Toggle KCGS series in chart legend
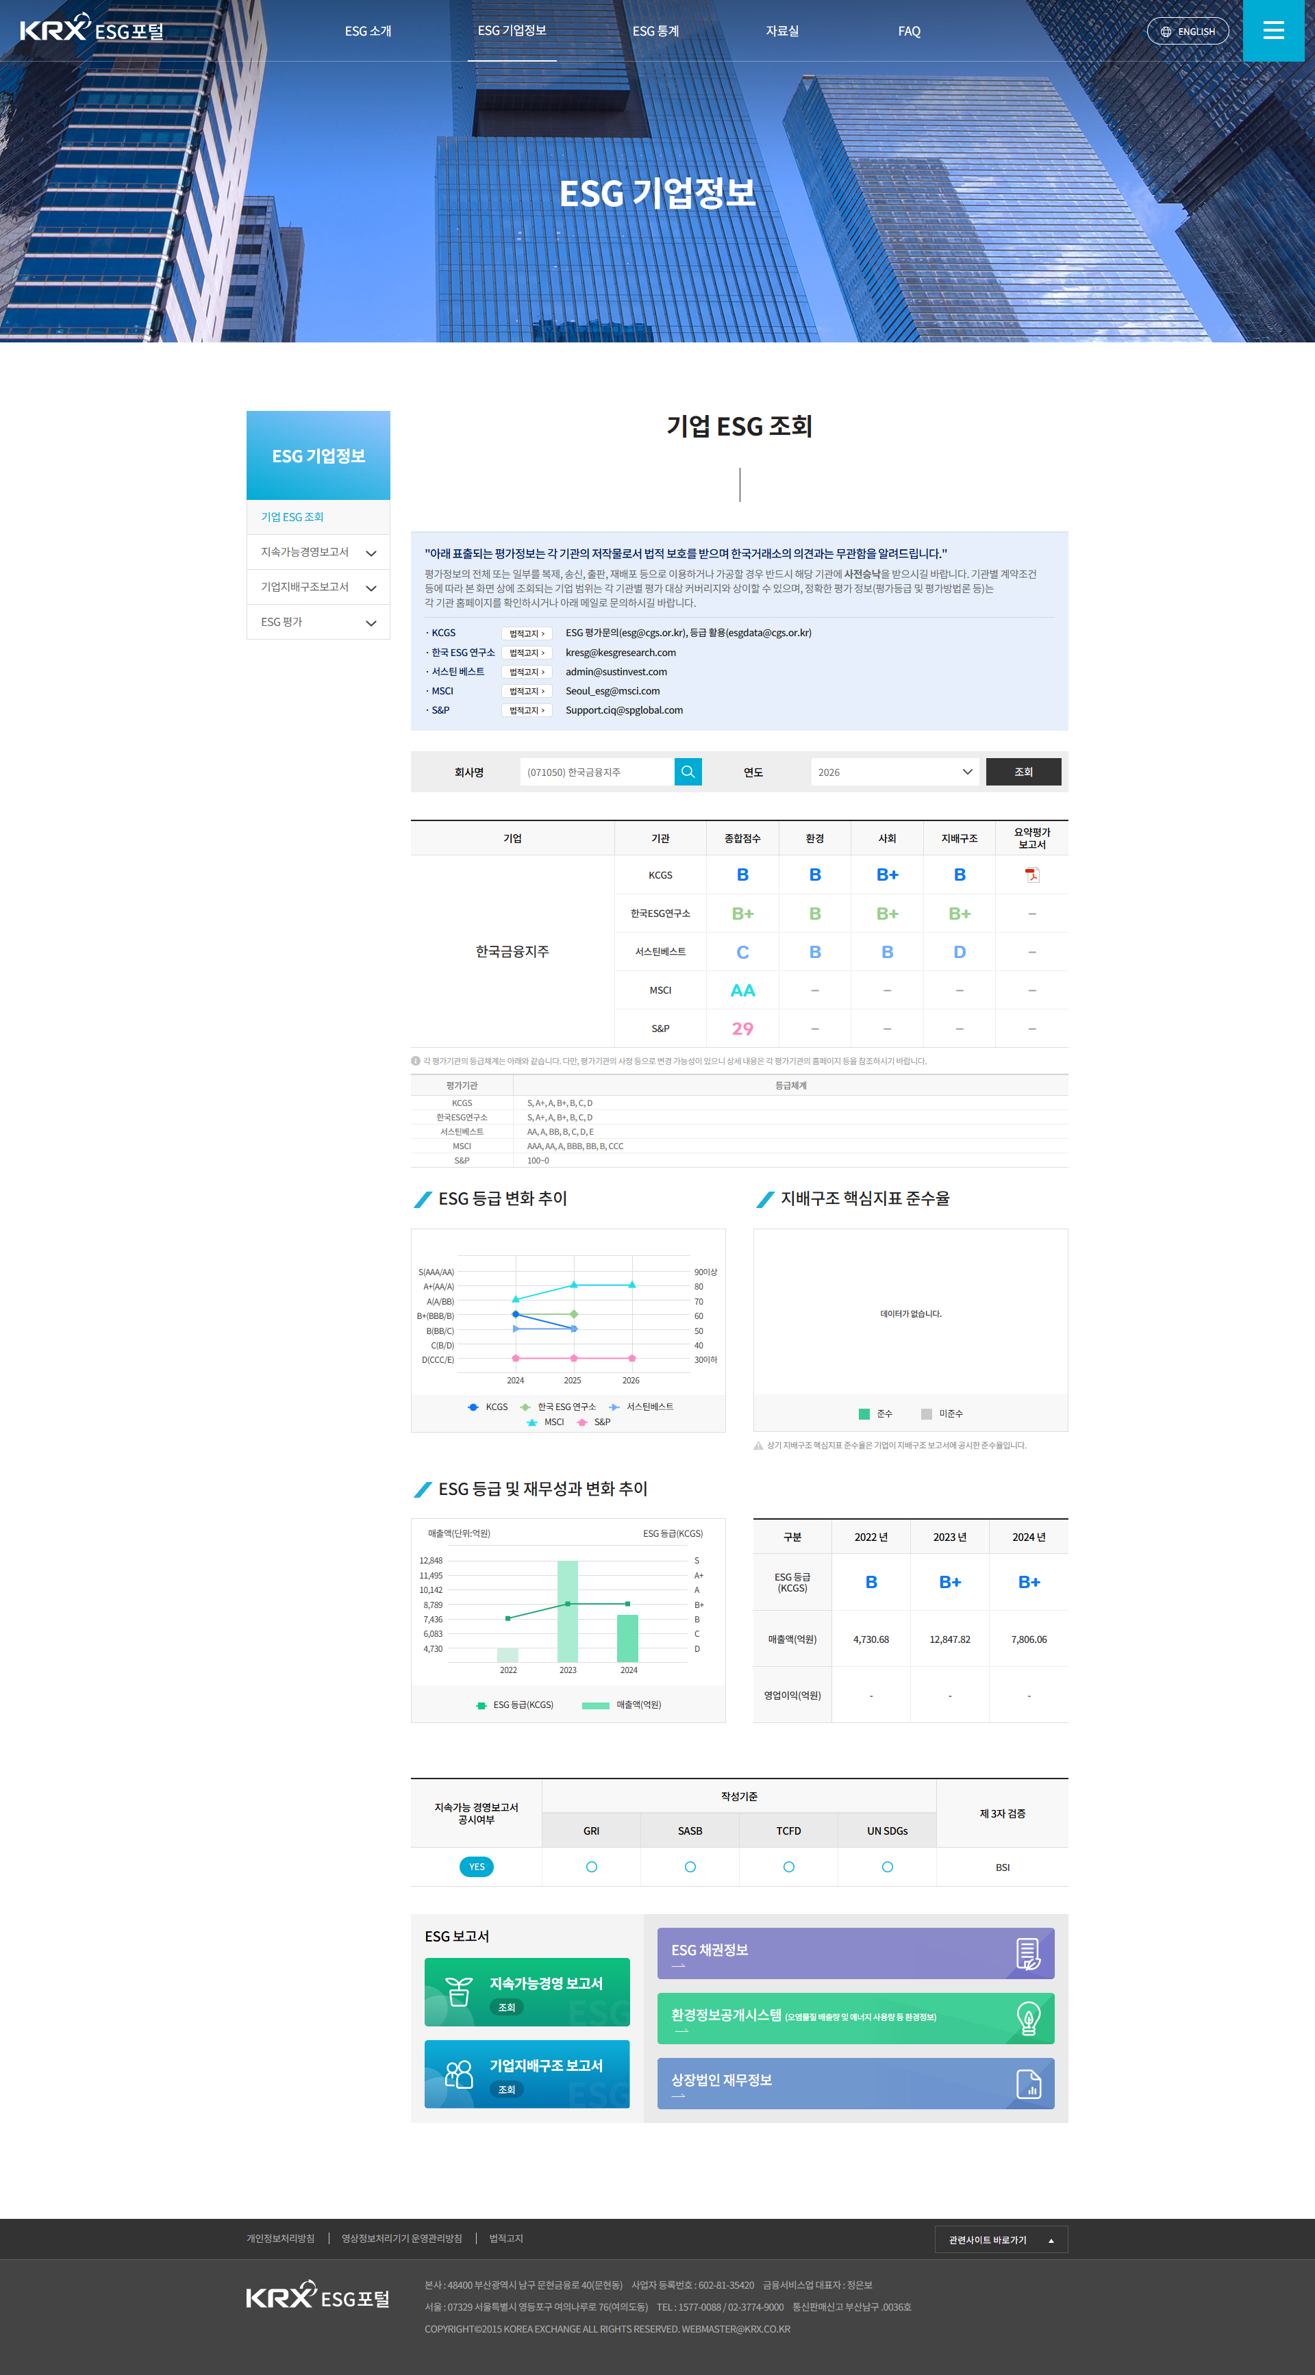 488,1406
